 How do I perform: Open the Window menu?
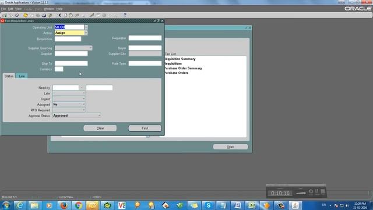(x=49, y=9)
